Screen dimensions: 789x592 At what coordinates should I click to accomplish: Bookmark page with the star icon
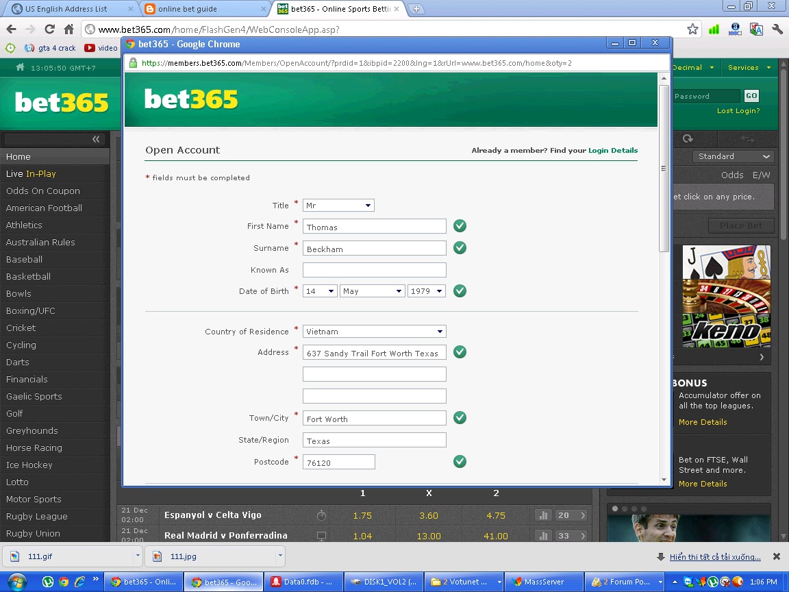click(693, 29)
